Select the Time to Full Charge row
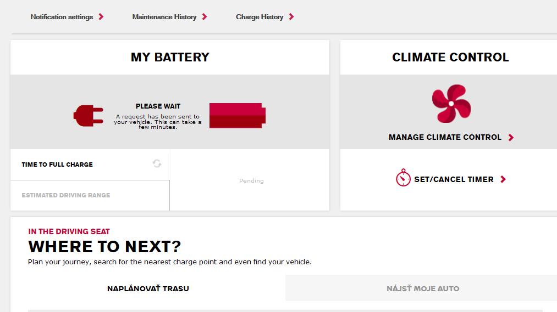 (x=90, y=164)
